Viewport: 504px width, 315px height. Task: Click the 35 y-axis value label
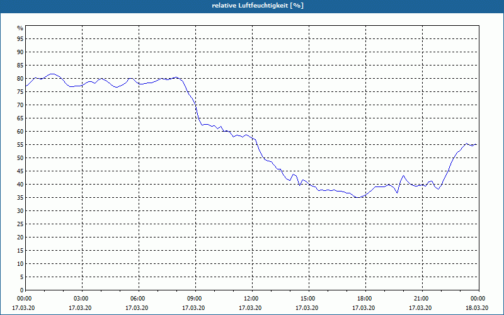(x=20, y=197)
